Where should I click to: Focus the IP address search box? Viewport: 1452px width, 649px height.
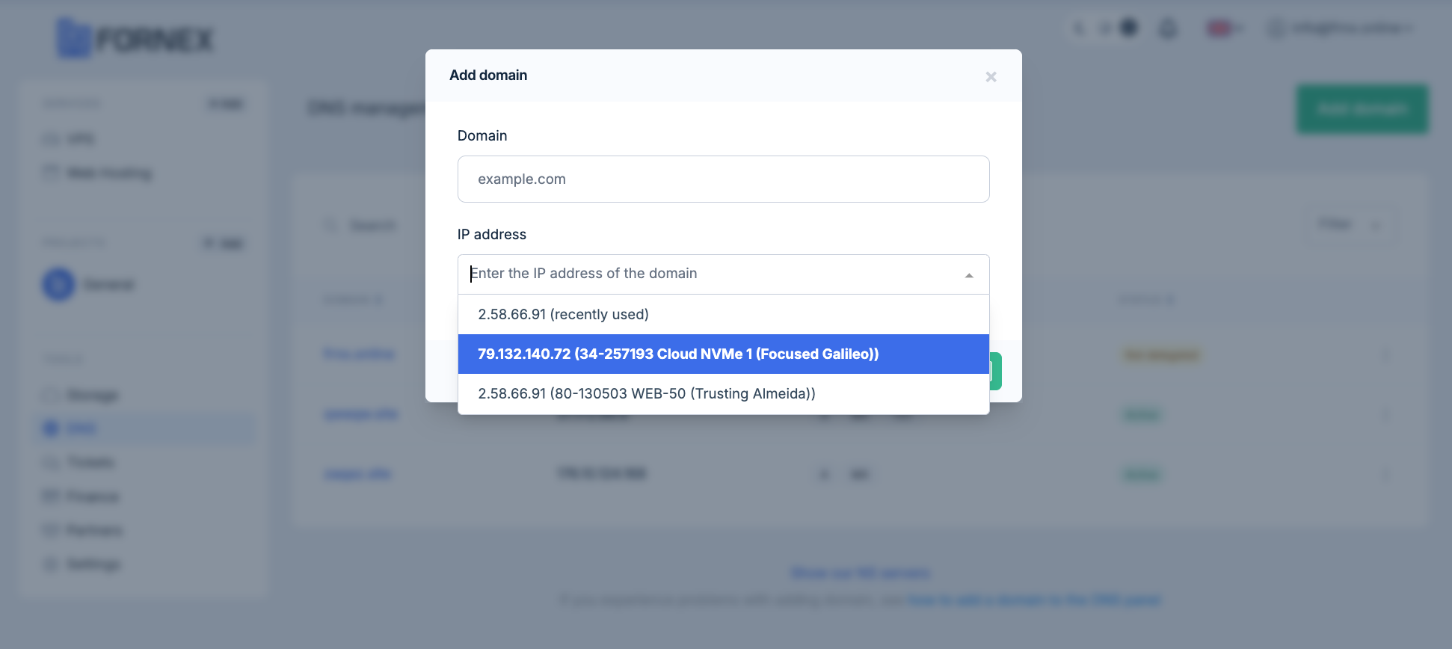coord(710,274)
